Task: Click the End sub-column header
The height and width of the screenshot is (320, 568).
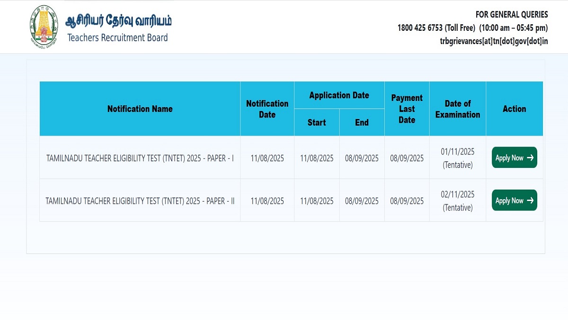Action: (362, 122)
